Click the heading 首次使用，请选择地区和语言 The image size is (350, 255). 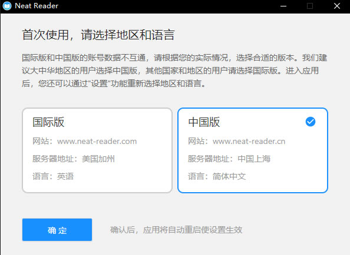coord(98,35)
